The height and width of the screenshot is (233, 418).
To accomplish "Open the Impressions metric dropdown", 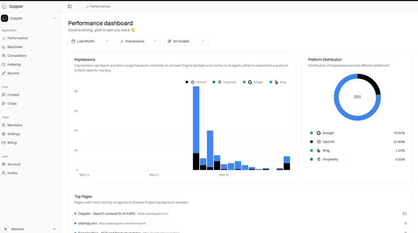I will 138,41.
